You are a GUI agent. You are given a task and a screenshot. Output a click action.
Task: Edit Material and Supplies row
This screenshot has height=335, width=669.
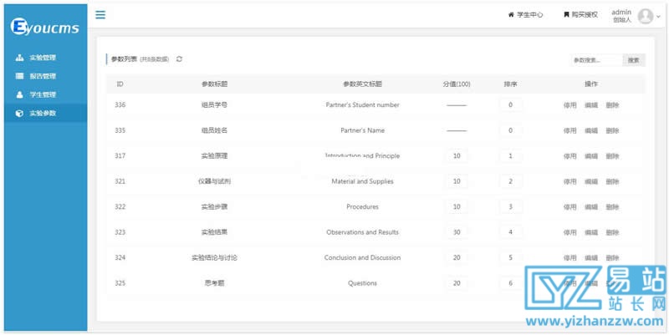pyautogui.click(x=591, y=181)
